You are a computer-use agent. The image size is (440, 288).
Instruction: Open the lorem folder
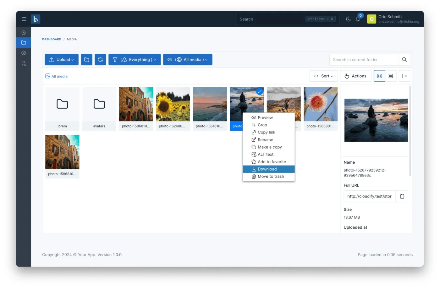[62, 109]
